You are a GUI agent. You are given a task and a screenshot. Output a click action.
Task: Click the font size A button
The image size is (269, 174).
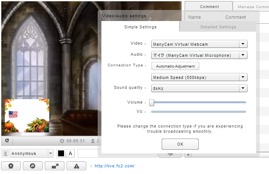coord(70,153)
